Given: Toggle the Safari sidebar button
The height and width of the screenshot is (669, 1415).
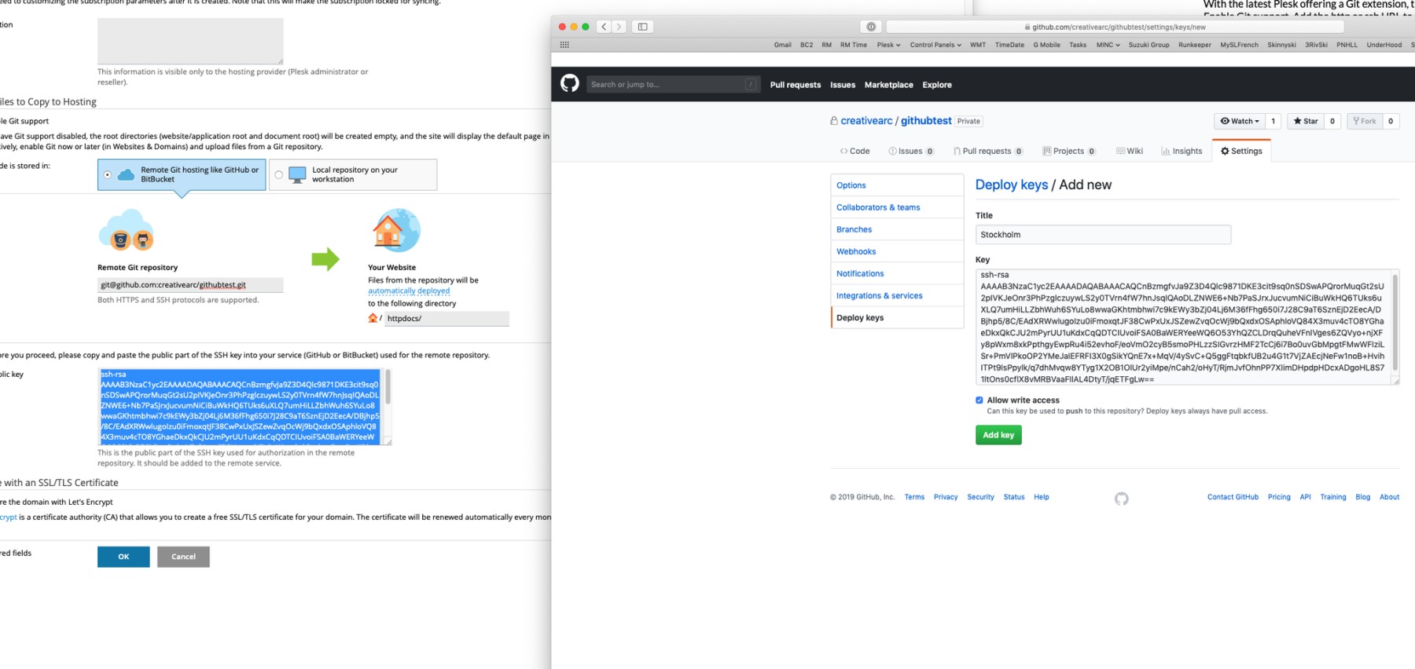Looking at the screenshot, I should pyautogui.click(x=642, y=27).
